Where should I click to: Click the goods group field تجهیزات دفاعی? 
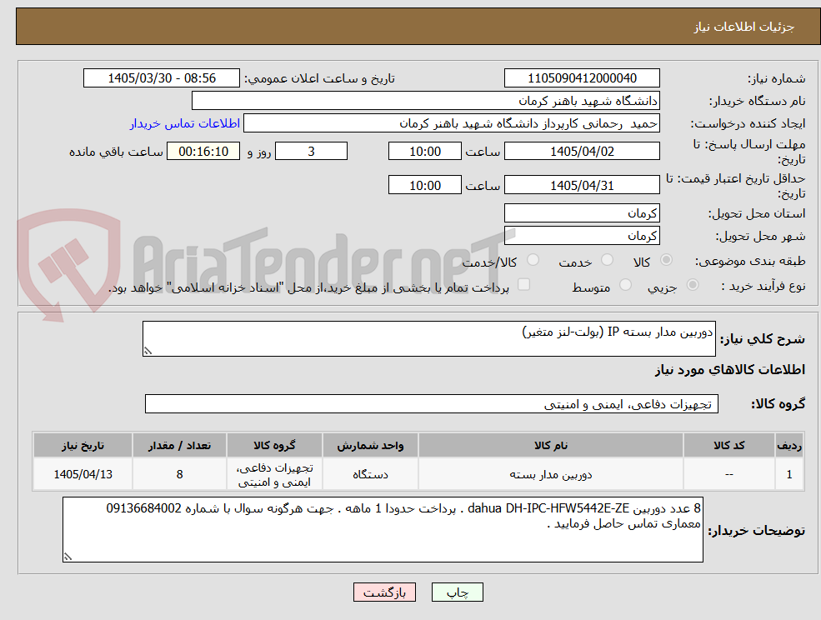(432, 403)
